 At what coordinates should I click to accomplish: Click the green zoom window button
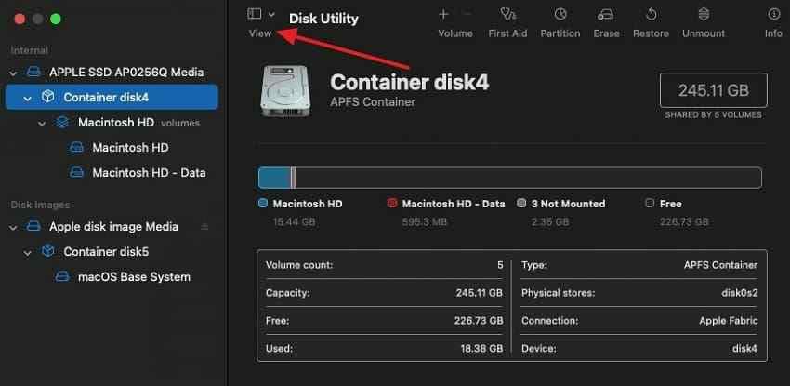56,20
